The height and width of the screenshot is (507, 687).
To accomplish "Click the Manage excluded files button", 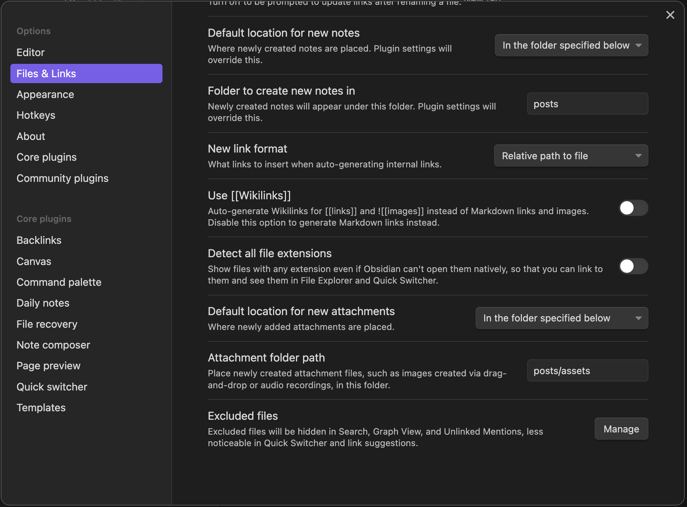I will (621, 429).
